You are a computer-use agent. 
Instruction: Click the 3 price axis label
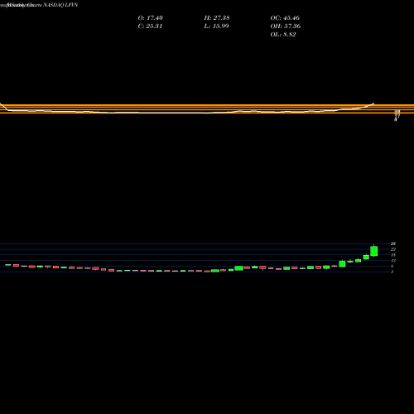point(392,272)
